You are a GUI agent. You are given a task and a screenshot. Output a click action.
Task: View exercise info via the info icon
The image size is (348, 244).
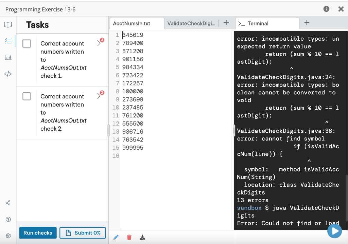[x=326, y=9]
